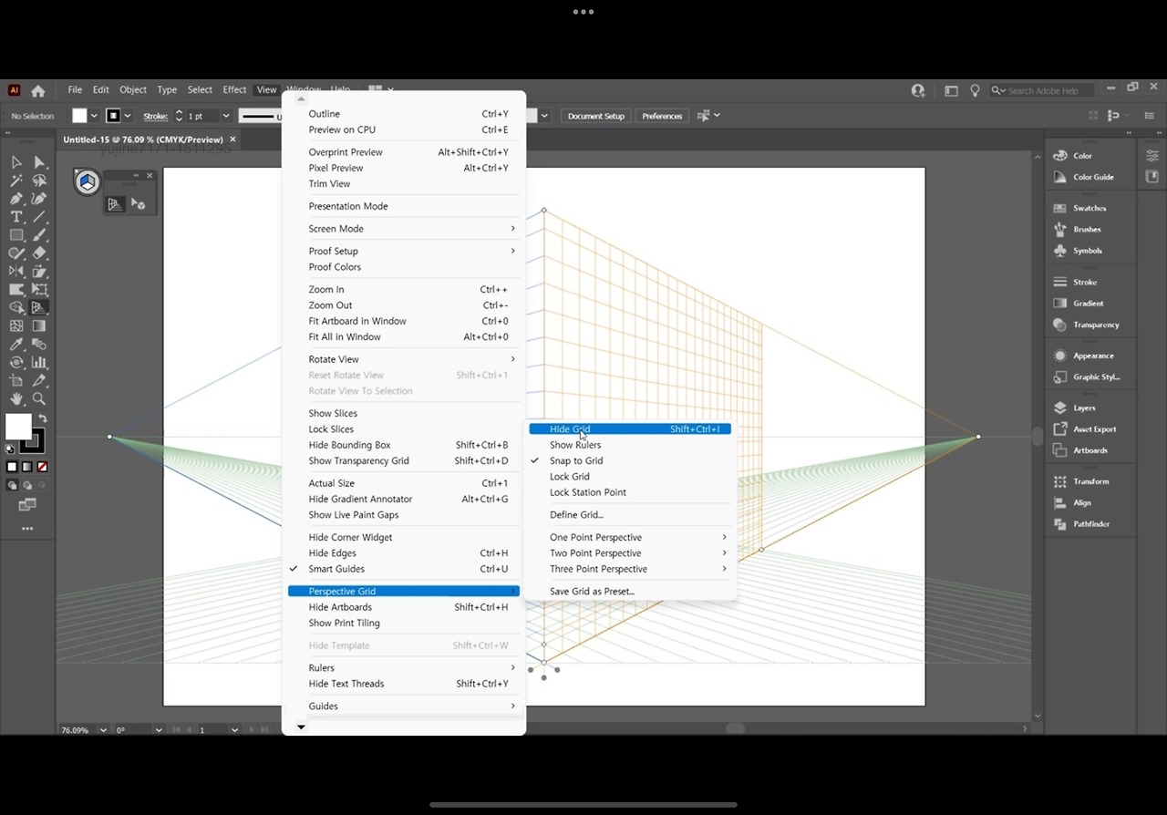Image resolution: width=1167 pixels, height=815 pixels.
Task: Select the Line Segment tool
Action: (x=39, y=217)
